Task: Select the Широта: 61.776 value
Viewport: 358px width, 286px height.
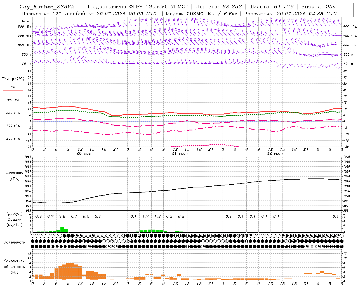Action: [x=271, y=7]
